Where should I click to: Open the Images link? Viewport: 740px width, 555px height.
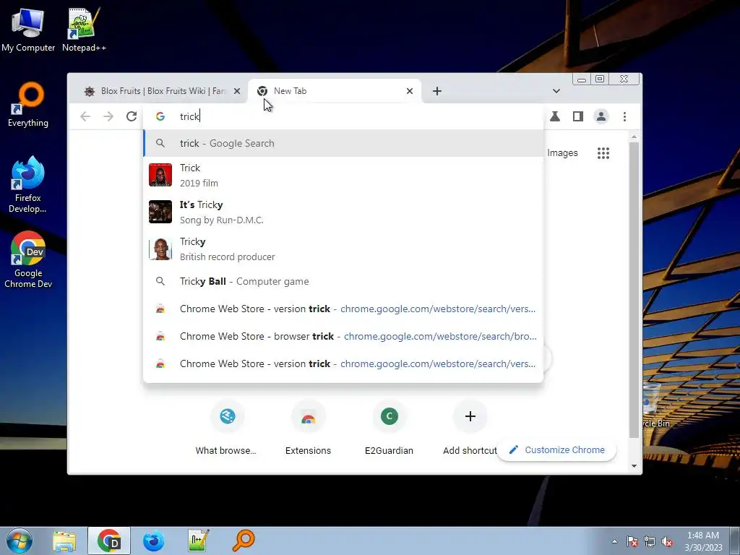[562, 153]
